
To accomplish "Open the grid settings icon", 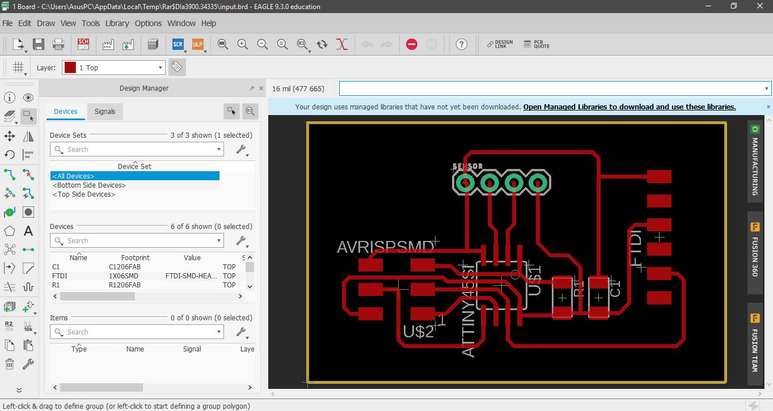I will [18, 67].
